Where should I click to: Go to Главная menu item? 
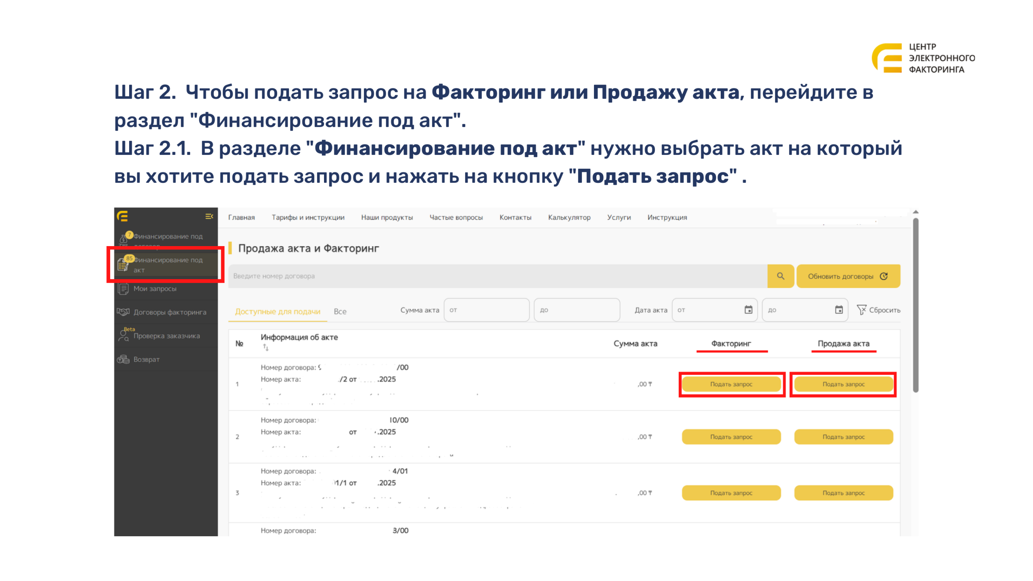241,217
